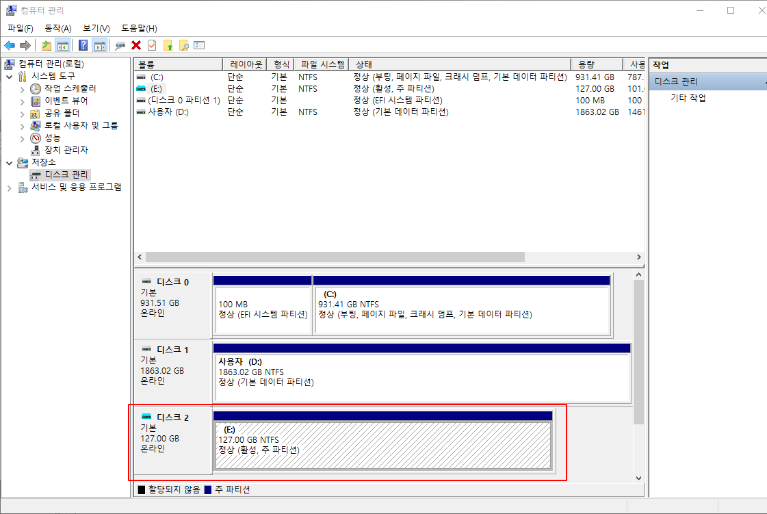The width and height of the screenshot is (767, 514).
Task: Click up arrow of disk view scrollbar
Action: [639, 274]
